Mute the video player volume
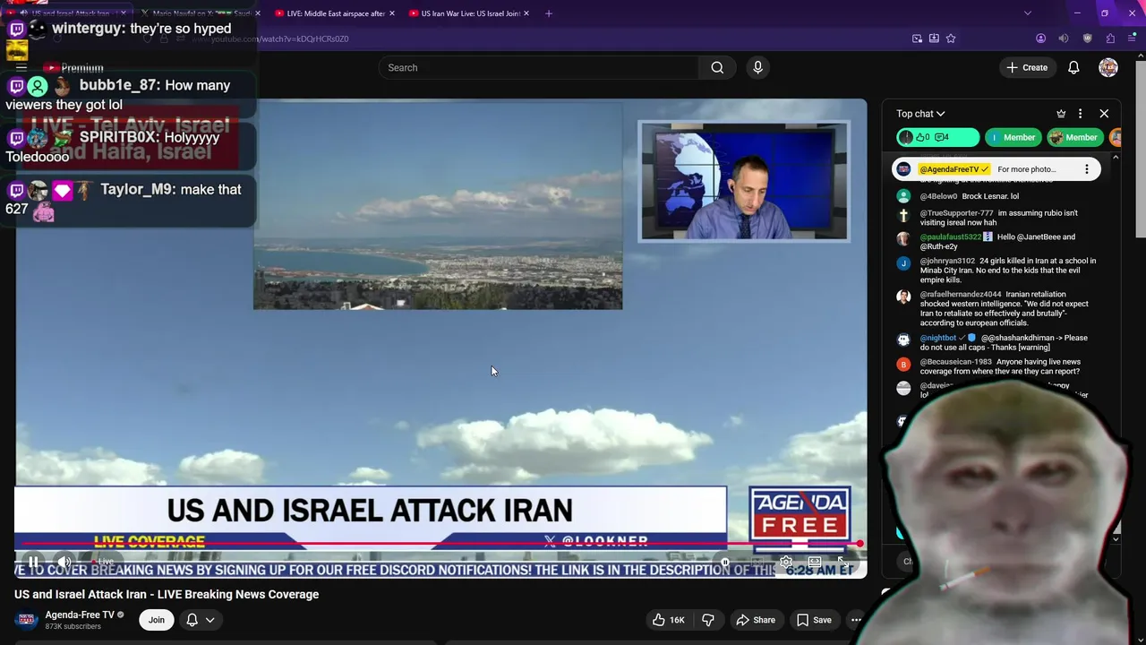The height and width of the screenshot is (645, 1146). tap(64, 563)
